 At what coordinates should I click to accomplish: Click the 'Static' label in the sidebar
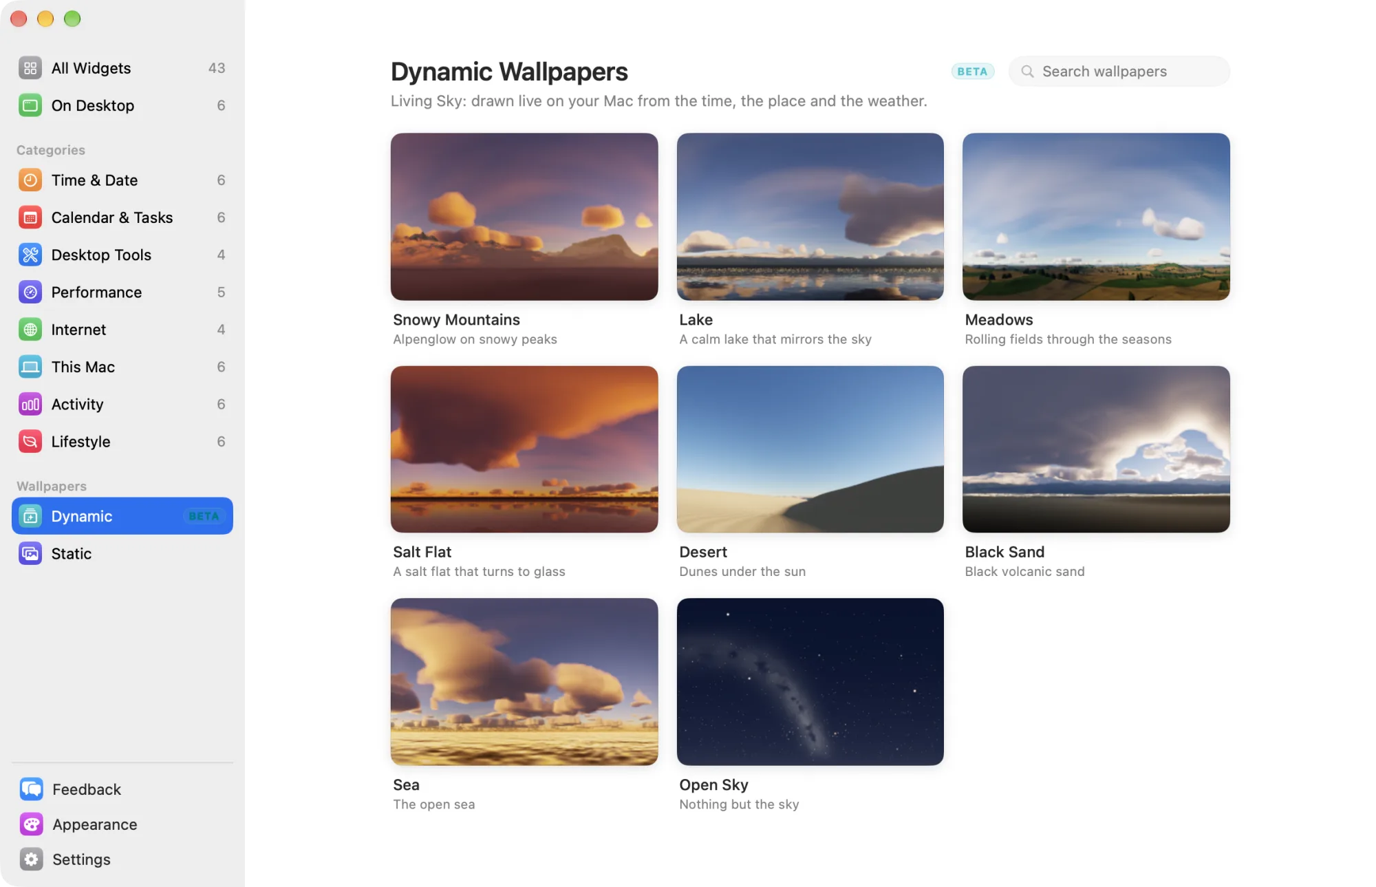click(x=72, y=554)
